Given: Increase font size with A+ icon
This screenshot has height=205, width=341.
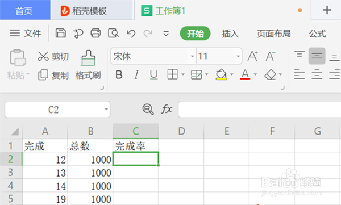Looking at the screenshot, I should pyautogui.click(x=253, y=56).
